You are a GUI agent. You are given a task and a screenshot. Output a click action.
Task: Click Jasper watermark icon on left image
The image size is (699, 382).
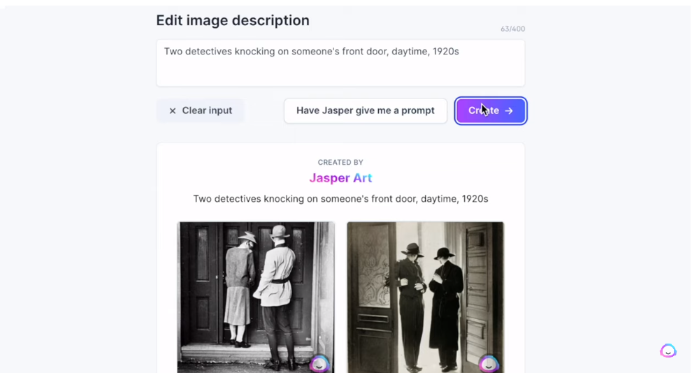(x=319, y=364)
